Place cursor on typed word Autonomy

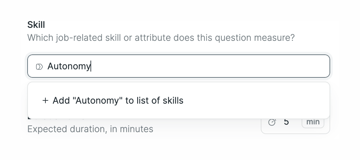pos(68,66)
